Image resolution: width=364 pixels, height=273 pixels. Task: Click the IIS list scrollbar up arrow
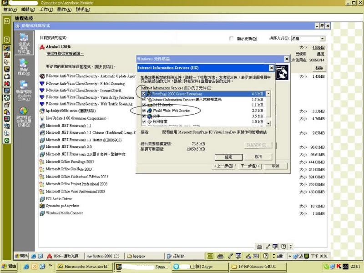point(268,94)
